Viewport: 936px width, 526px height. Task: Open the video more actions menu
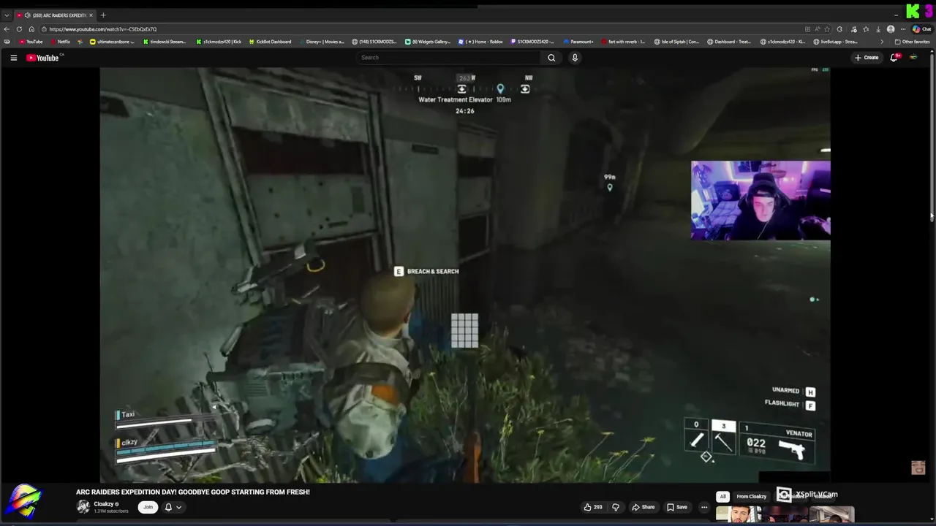pyautogui.click(x=704, y=507)
